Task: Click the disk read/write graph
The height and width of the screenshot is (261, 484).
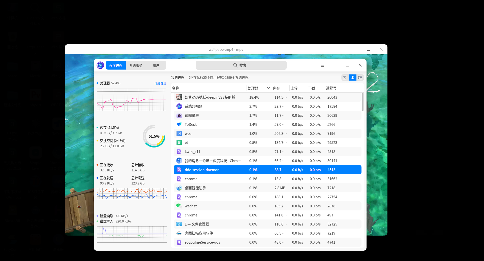Action: (132, 234)
